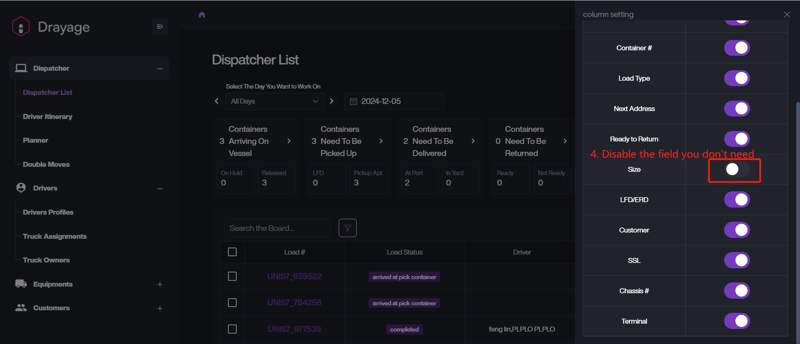Open Driver Itinerary menu item
Image resolution: width=800 pixels, height=344 pixels.
(x=47, y=116)
